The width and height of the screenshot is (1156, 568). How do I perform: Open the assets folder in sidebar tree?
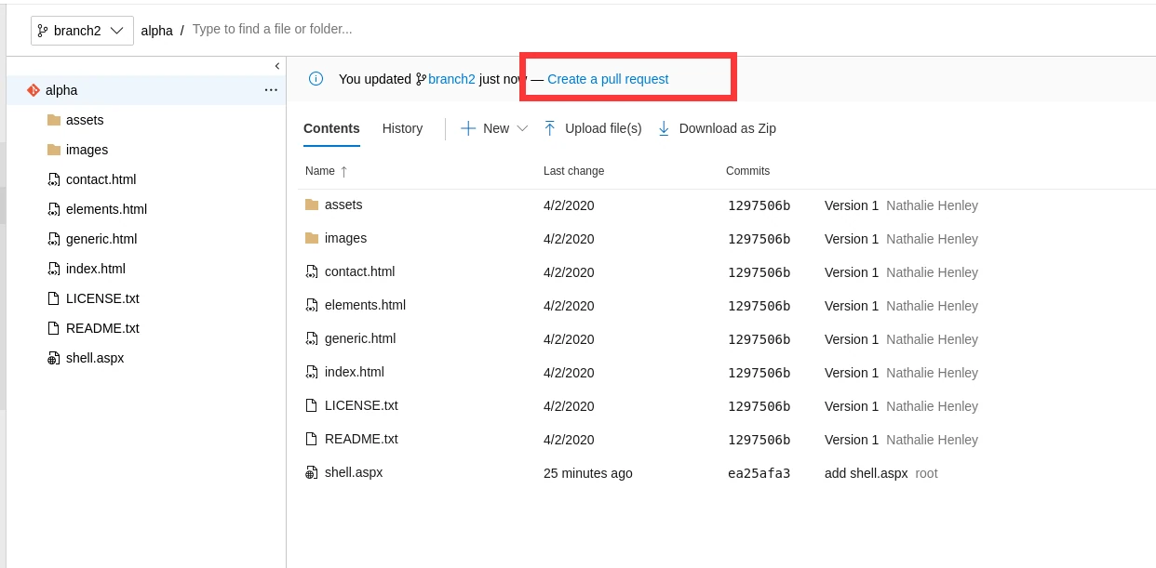(85, 120)
